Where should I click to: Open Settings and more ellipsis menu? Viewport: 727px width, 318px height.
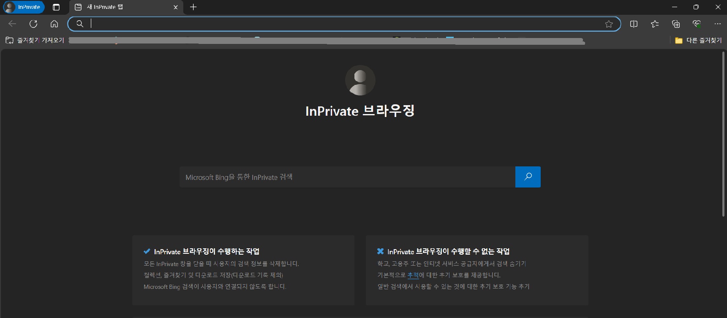717,24
